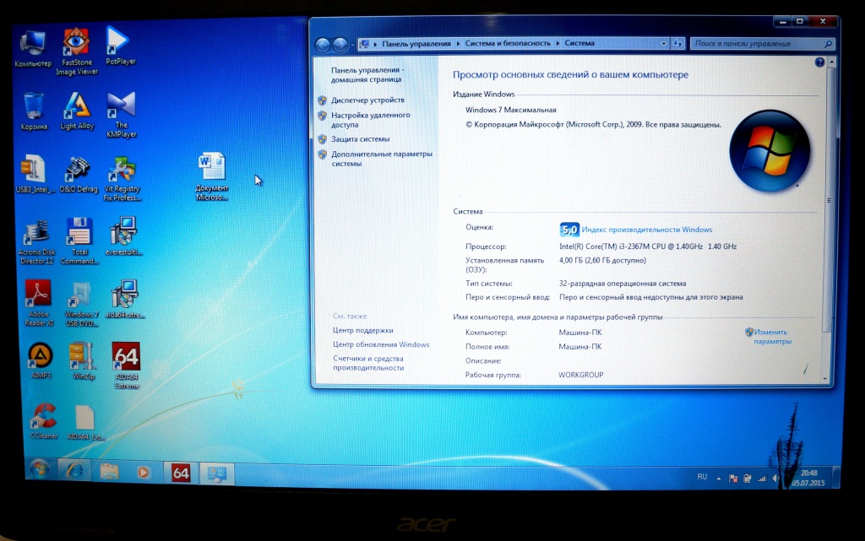Click the scrollbar down arrow in System window
This screenshot has width=865, height=541.
826,378
